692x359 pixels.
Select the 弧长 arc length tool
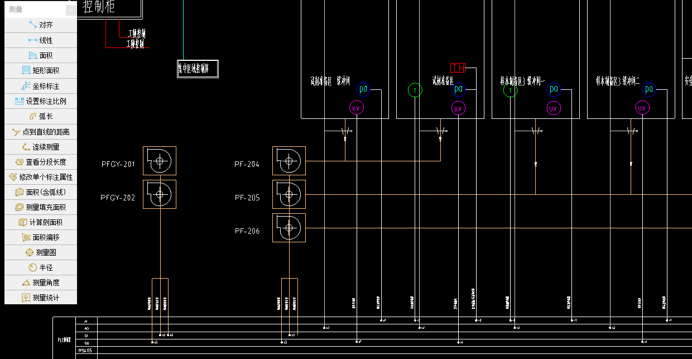pos(40,116)
